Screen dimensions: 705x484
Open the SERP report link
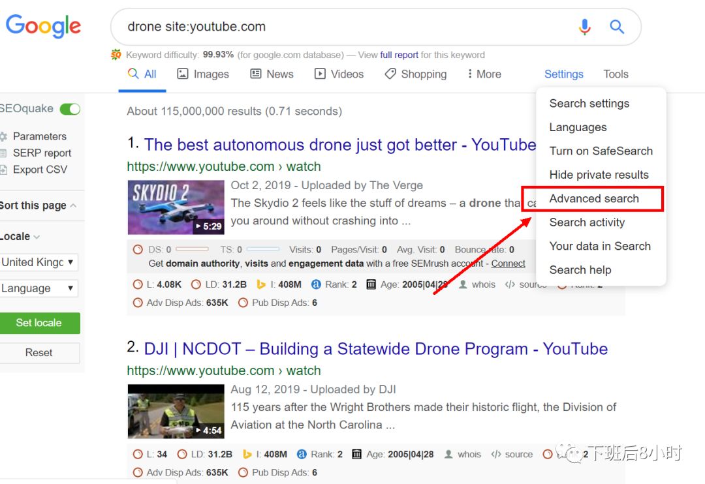(42, 153)
